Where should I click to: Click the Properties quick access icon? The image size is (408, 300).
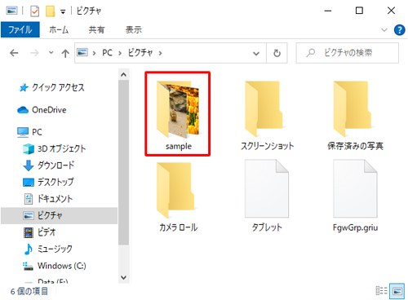tap(34, 11)
